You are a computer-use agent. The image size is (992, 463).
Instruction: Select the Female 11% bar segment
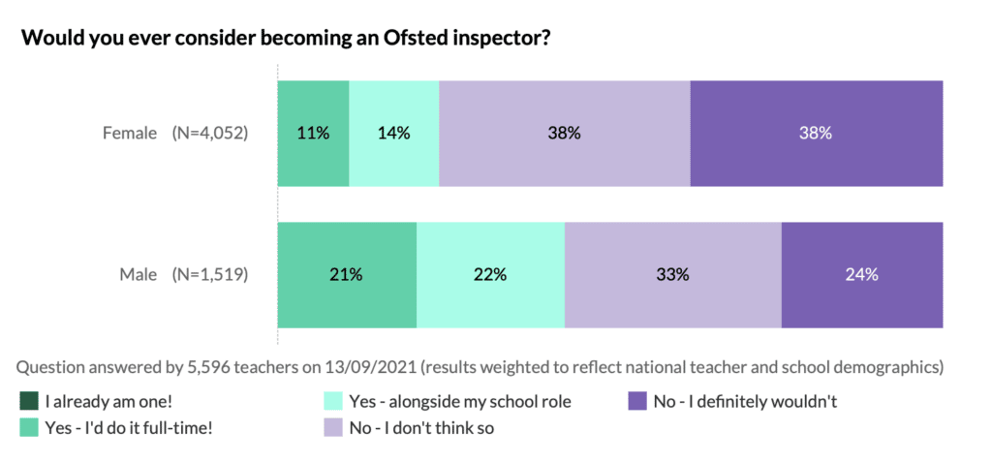pyautogui.click(x=313, y=134)
